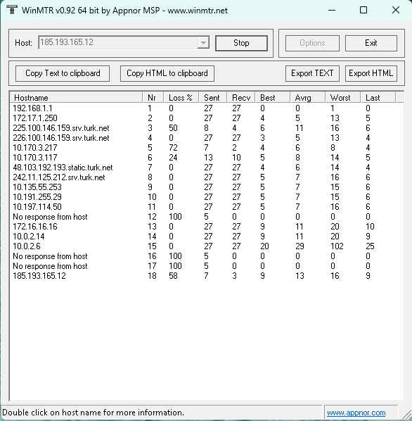Select the 172.16.16.16 hop row
The image size is (412, 421).
pos(207,227)
